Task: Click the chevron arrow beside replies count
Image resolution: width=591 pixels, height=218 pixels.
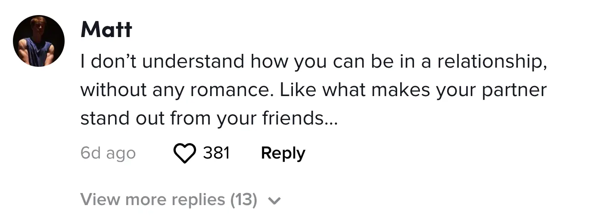Action: click(x=274, y=200)
